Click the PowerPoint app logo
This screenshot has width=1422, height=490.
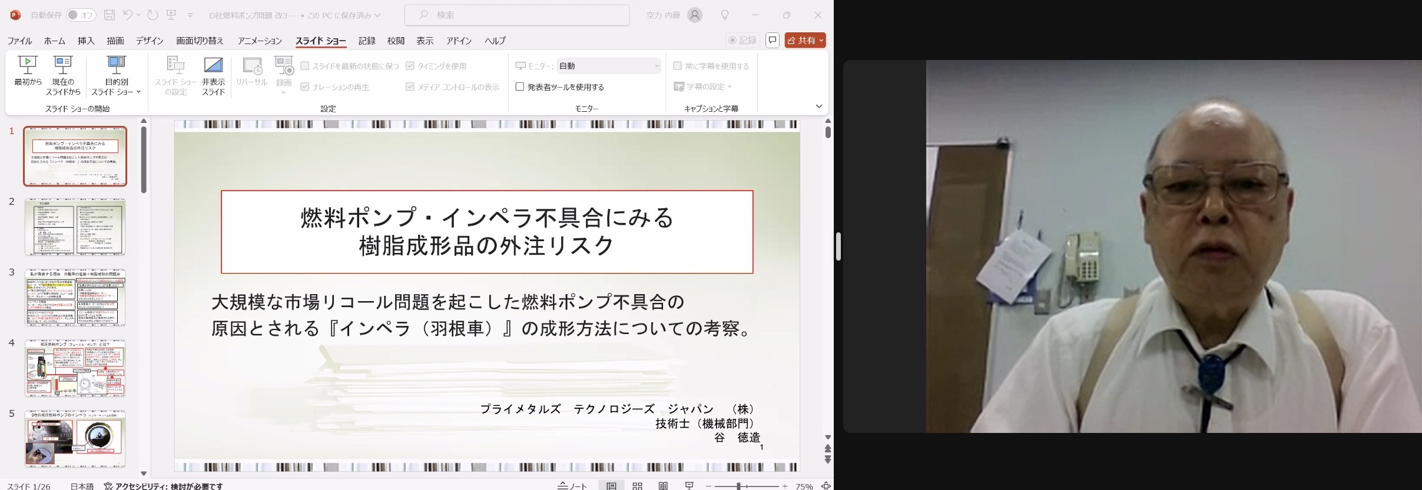pos(15,15)
